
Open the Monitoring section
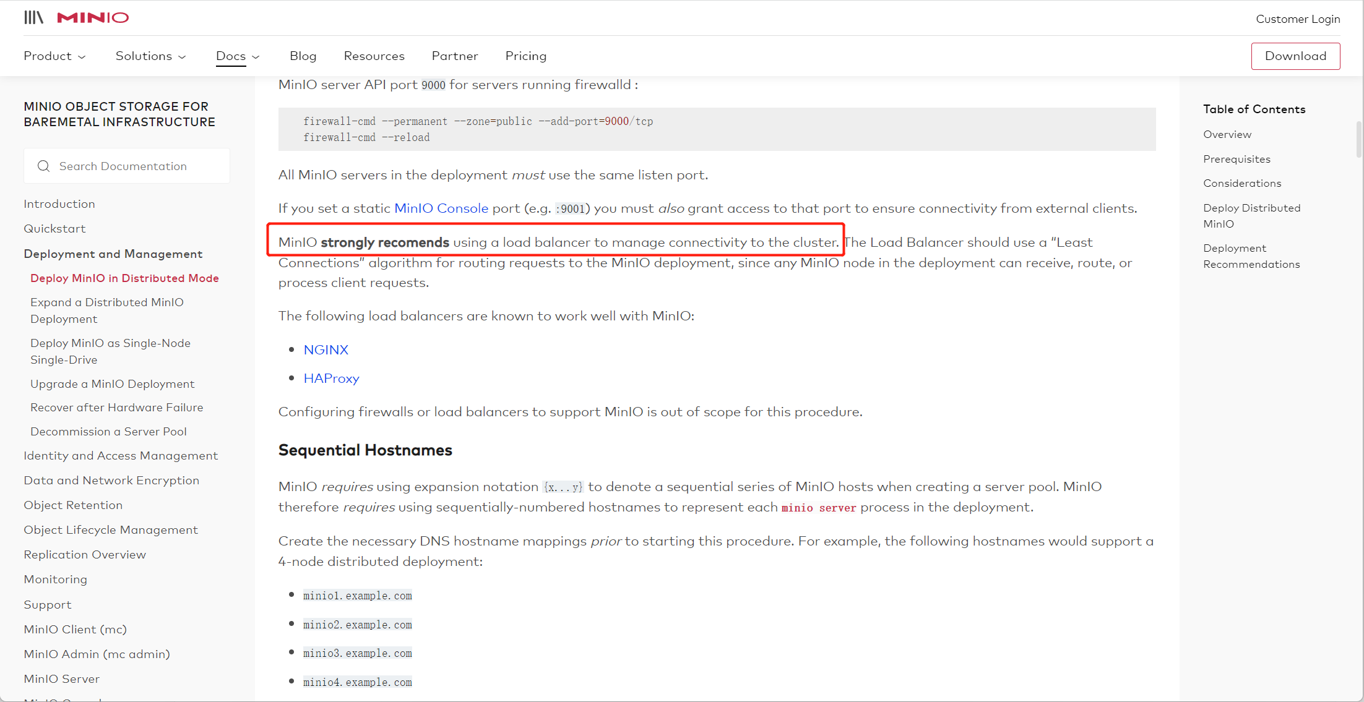coord(55,580)
